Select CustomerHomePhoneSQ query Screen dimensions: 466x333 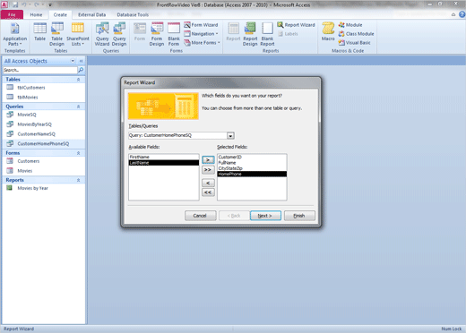[44, 143]
